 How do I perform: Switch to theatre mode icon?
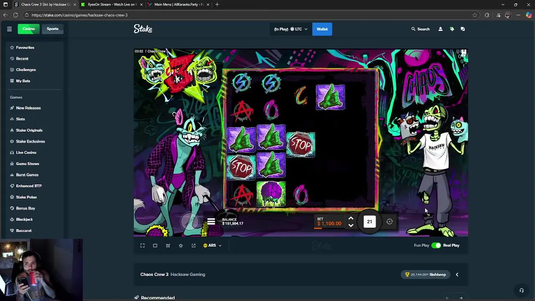(x=155, y=245)
